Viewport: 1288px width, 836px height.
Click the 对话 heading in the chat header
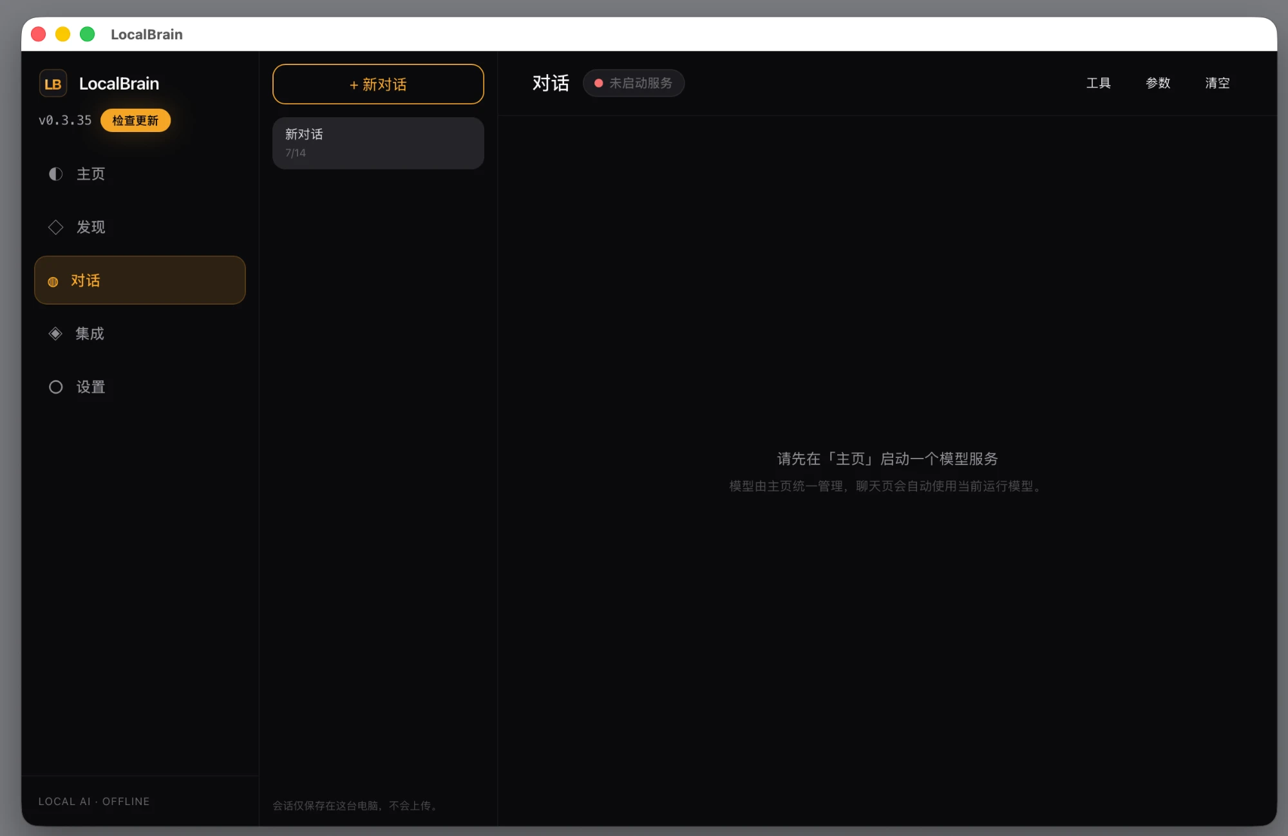click(x=551, y=83)
